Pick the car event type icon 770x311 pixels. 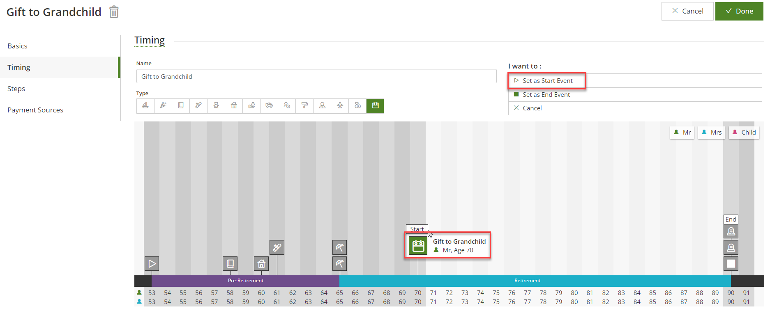point(269,106)
